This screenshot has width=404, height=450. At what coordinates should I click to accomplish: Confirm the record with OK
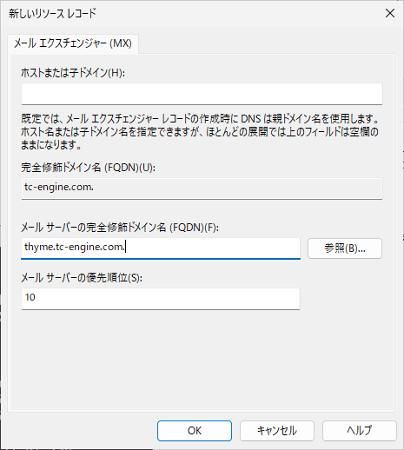pyautogui.click(x=195, y=431)
